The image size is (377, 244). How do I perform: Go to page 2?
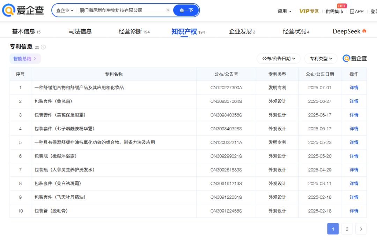[347, 229]
